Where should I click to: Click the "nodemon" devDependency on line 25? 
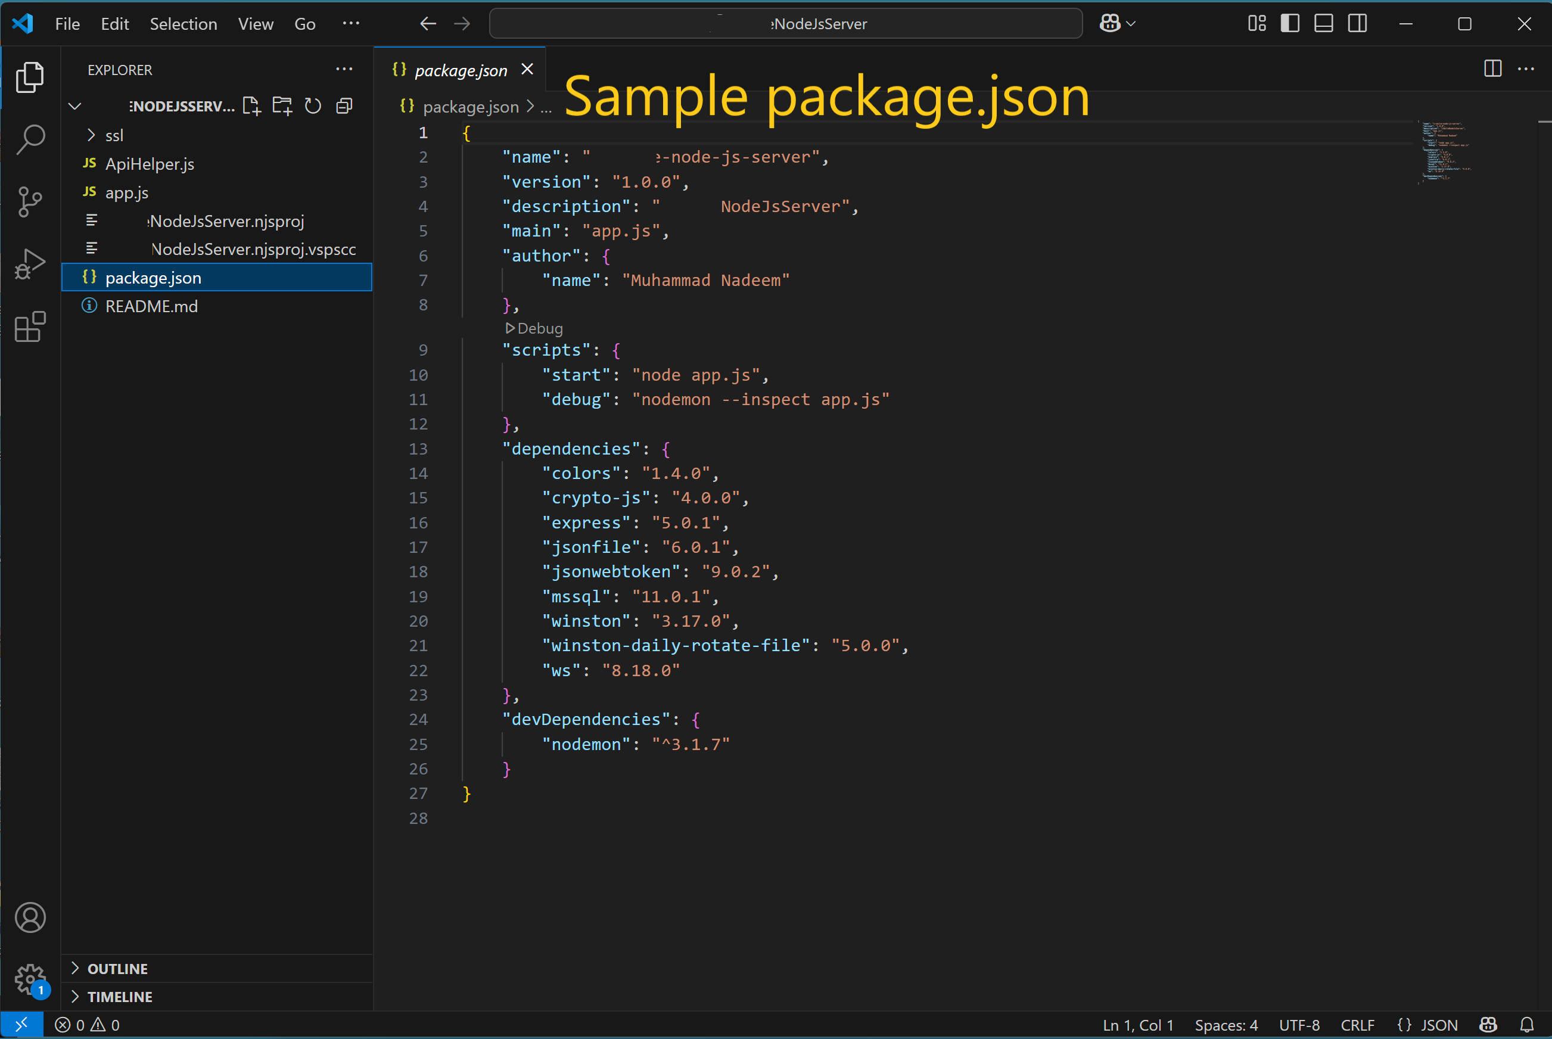click(x=586, y=744)
